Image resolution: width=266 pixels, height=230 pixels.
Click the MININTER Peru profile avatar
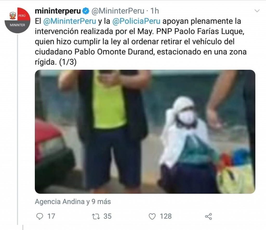17,20
